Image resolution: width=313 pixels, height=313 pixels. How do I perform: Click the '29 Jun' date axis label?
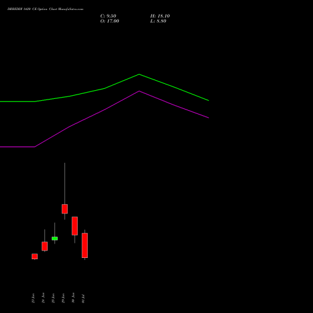click(x=63, y=298)
